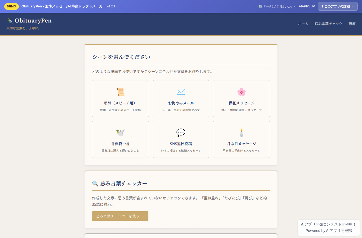The width and height of the screenshot is (362, 238).
Task: Follow the AIAPPS.JP link
Action: click(307, 6)
